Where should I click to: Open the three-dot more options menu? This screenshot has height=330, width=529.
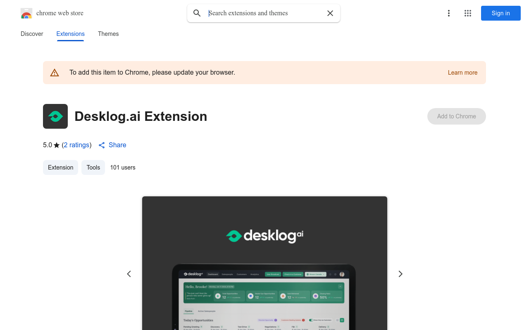449,13
